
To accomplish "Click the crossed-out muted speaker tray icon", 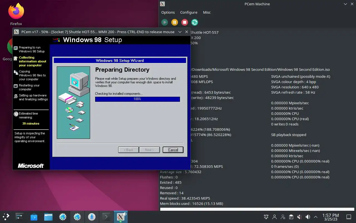I will click(300, 217).
